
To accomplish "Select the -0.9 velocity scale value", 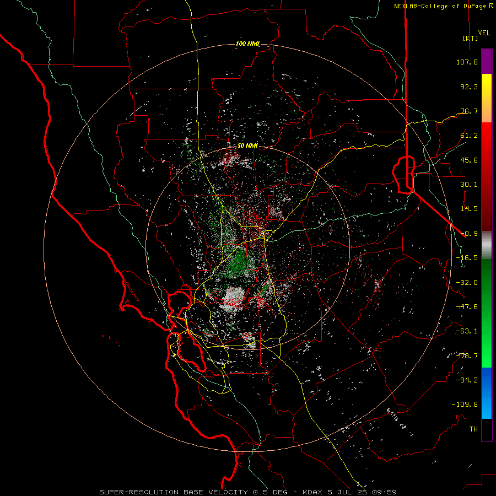I will (x=469, y=233).
